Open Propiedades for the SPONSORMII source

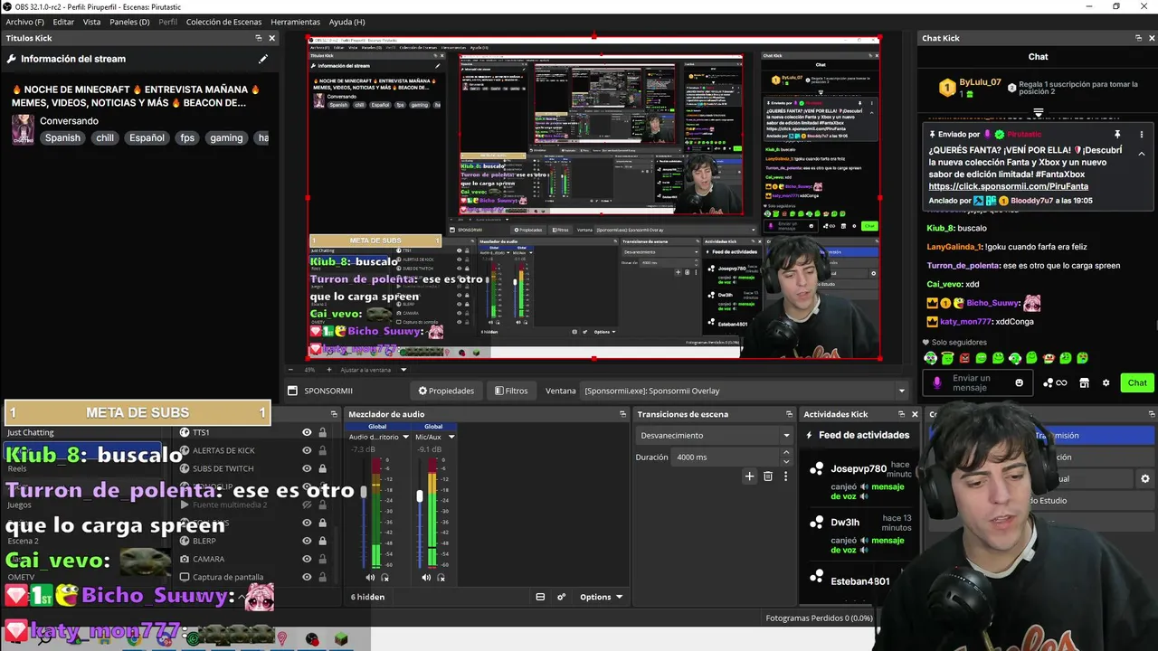[x=446, y=391]
